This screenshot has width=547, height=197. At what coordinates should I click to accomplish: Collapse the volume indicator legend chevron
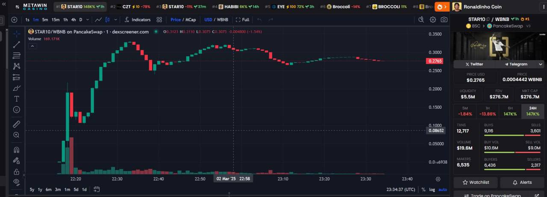click(x=32, y=46)
